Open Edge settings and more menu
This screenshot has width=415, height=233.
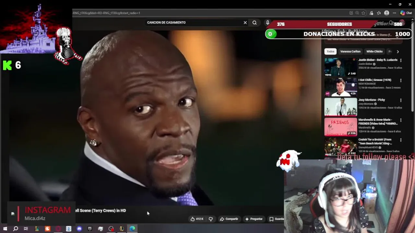point(394,13)
